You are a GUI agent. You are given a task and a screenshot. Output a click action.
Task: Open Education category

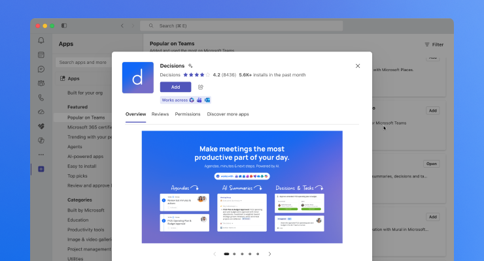point(78,220)
